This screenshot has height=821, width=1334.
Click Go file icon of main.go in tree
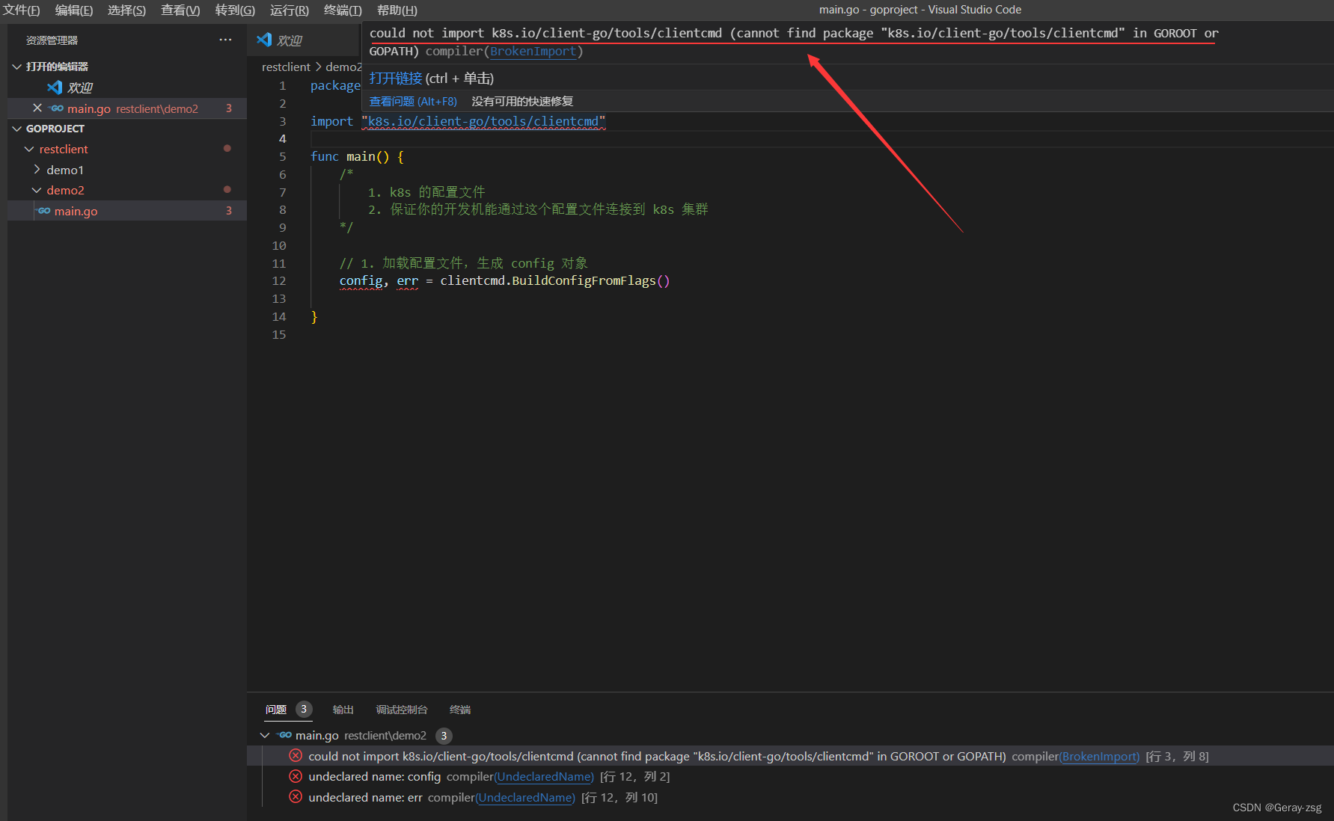pos(44,211)
